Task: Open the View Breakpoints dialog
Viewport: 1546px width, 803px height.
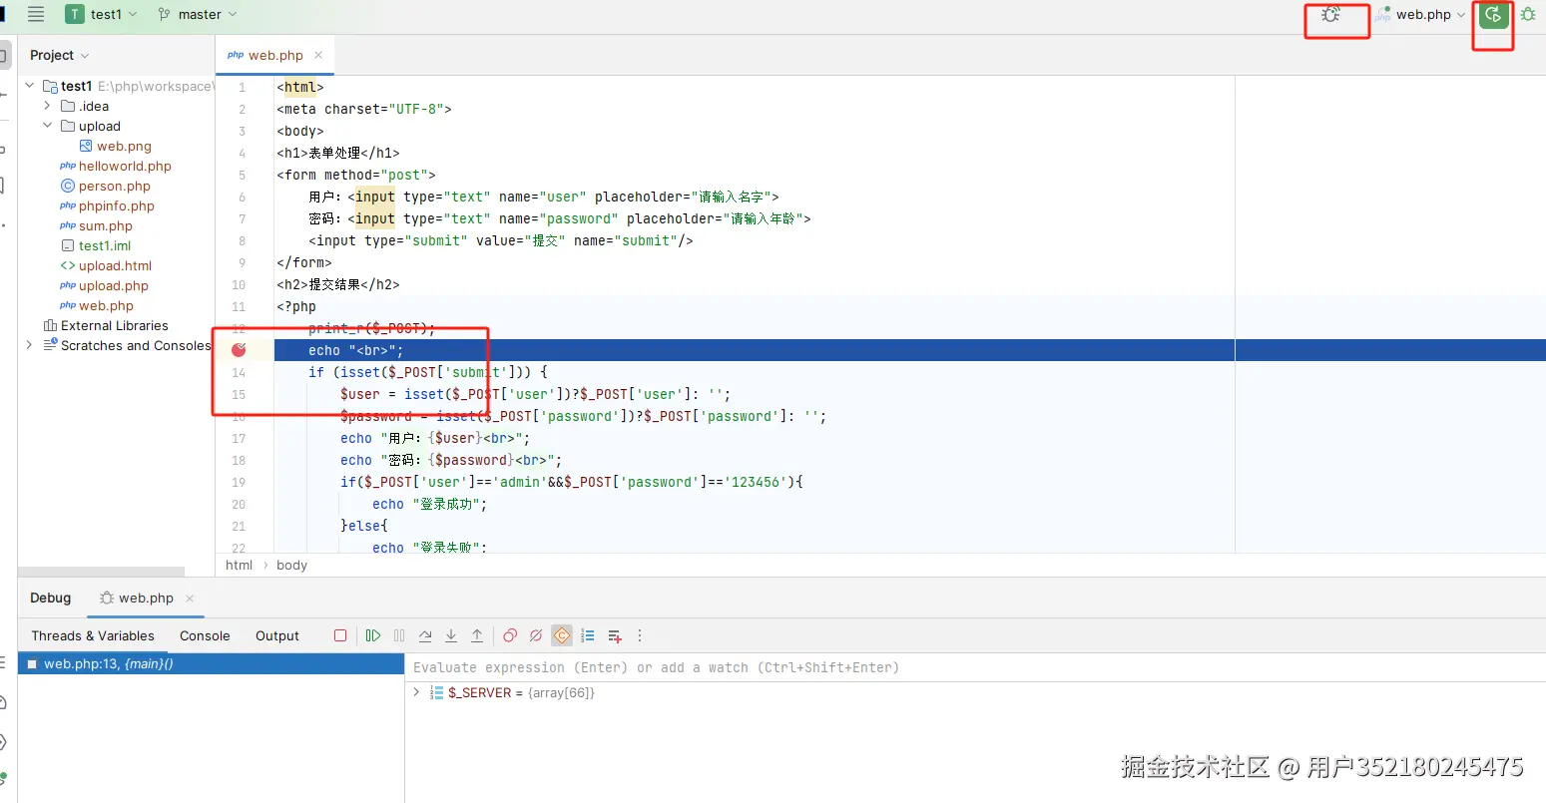Action: pyautogui.click(x=510, y=635)
